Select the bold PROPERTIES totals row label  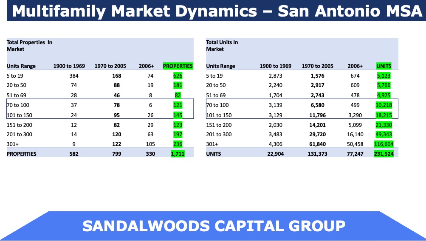click(22, 154)
